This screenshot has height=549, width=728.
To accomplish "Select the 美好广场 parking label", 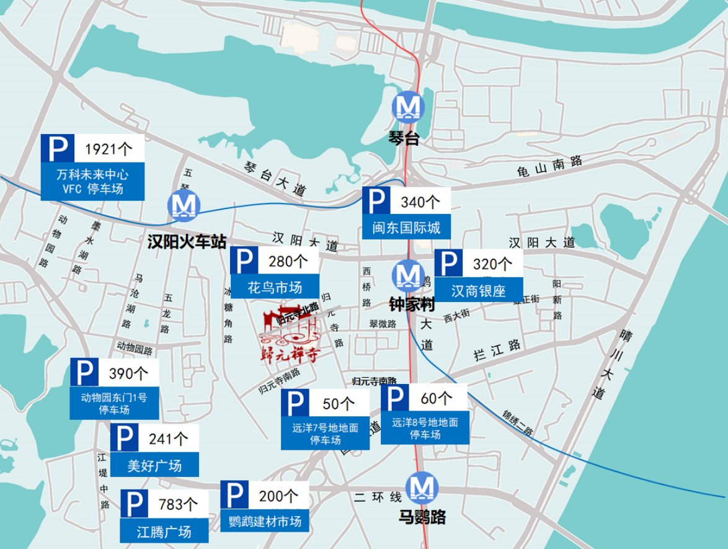I will 154,465.
